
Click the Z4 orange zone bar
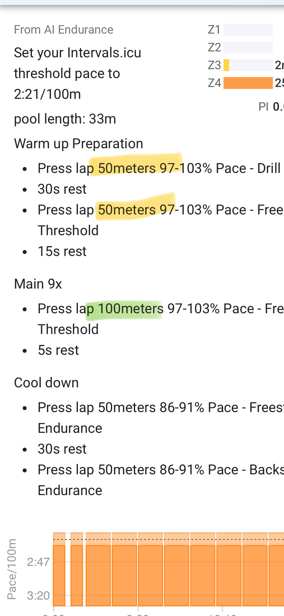coord(248,83)
